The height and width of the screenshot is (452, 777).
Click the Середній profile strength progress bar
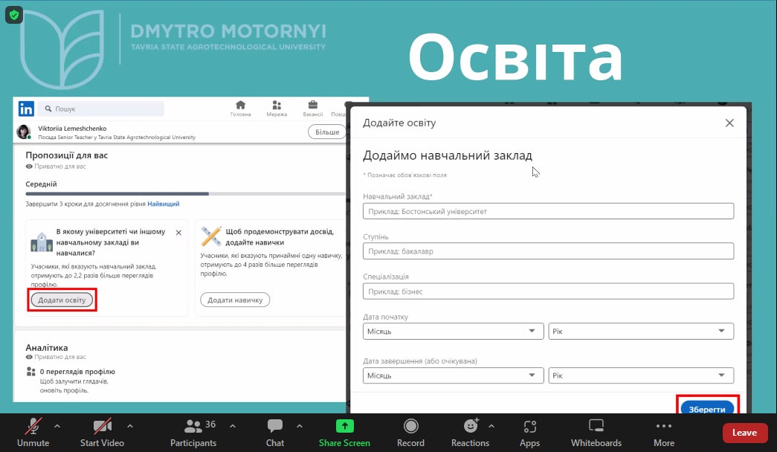coord(185,194)
